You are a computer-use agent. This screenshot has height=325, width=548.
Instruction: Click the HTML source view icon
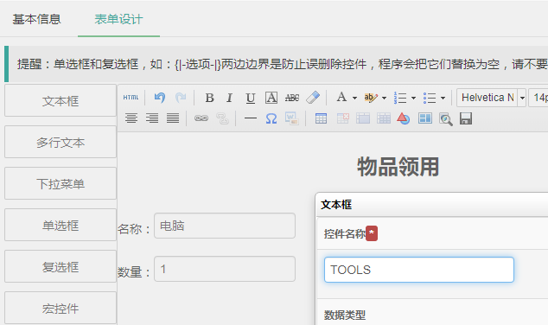coord(131,98)
